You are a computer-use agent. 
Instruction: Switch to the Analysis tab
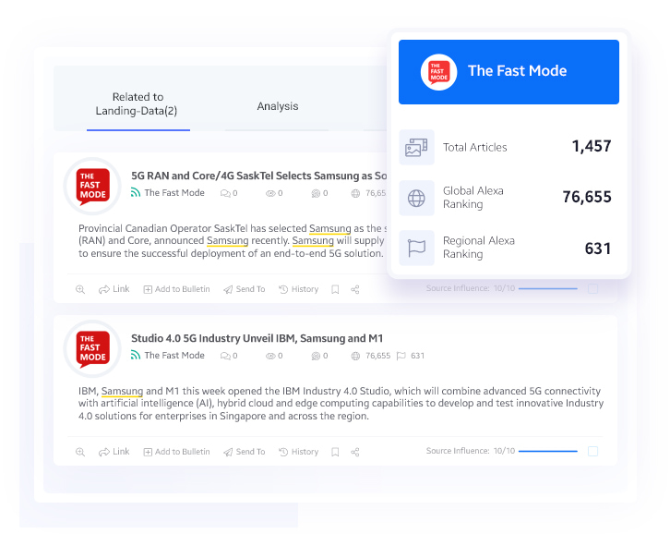click(x=277, y=106)
